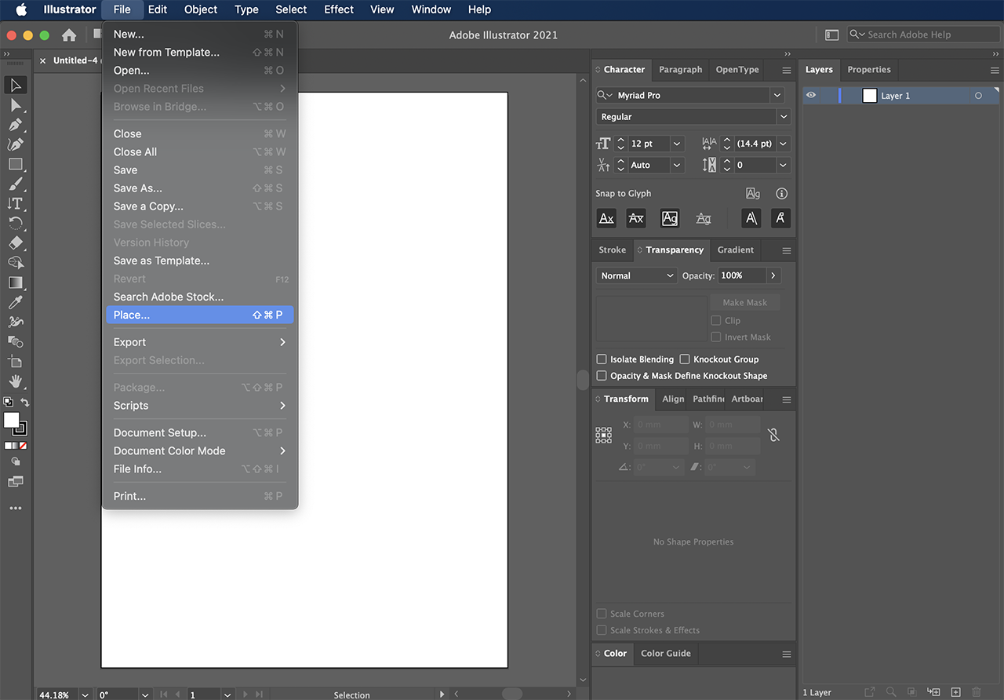Screen dimensions: 1004x700
Task: Select the Paintbrush tool
Action: point(16,184)
